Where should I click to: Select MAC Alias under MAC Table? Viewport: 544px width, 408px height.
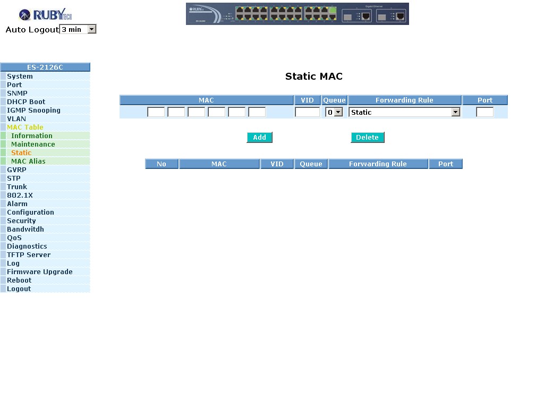pos(46,161)
